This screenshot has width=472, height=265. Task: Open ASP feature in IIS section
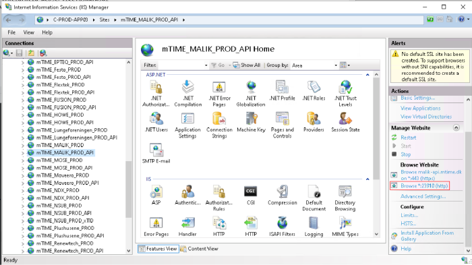click(156, 195)
